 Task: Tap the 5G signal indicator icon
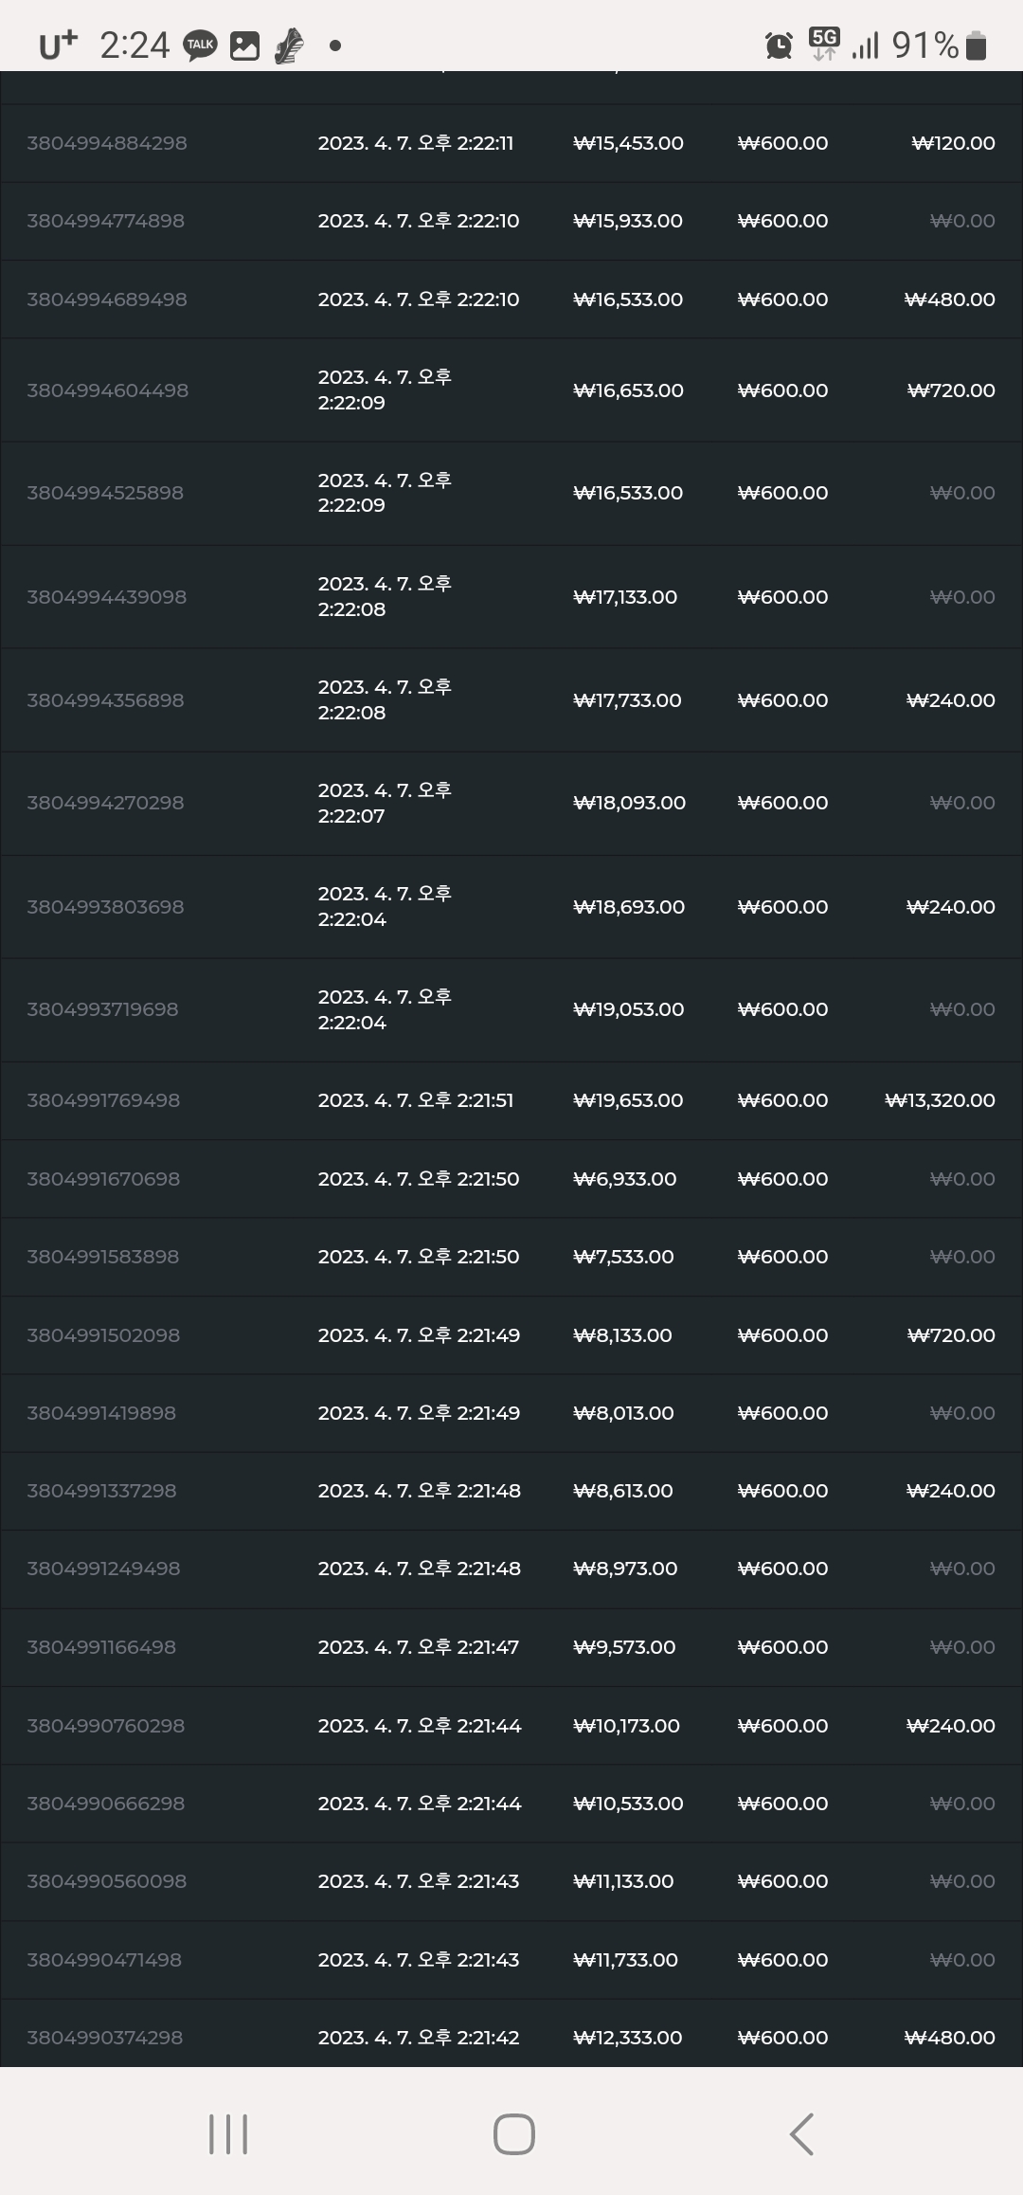tap(823, 44)
